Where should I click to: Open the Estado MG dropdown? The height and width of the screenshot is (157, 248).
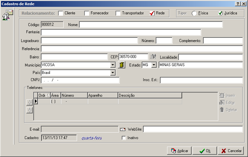(x=154, y=65)
